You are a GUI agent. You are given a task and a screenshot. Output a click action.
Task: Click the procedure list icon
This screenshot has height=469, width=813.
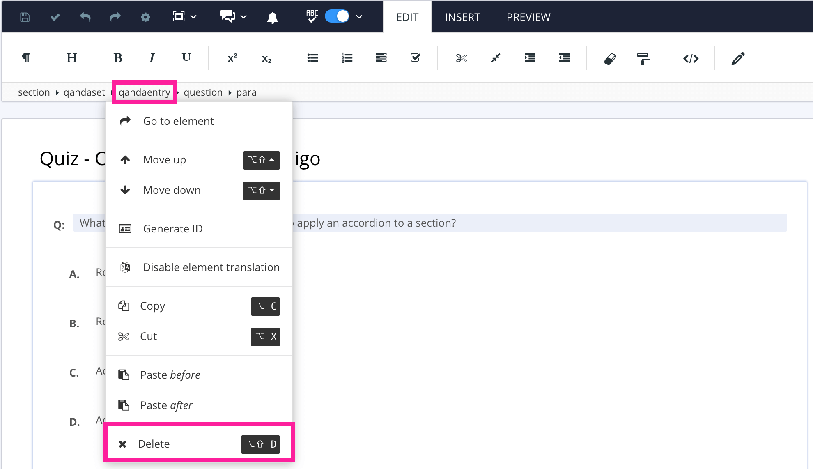pos(381,57)
